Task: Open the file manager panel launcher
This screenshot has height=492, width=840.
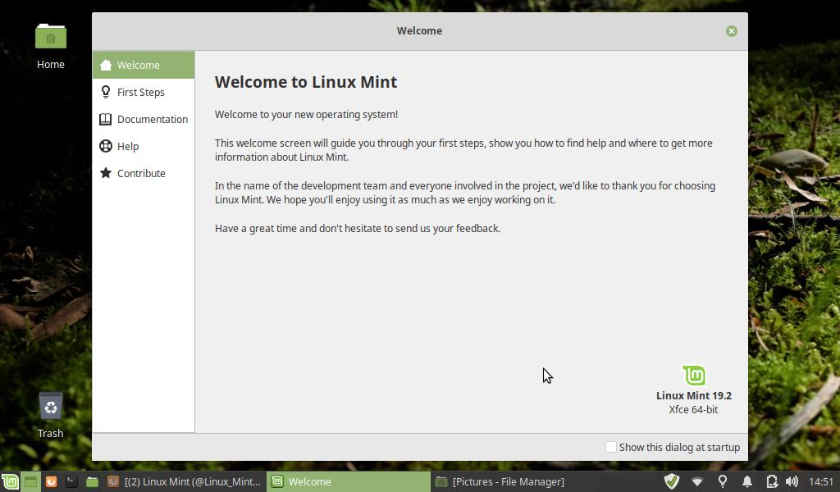Action: pyautogui.click(x=92, y=481)
